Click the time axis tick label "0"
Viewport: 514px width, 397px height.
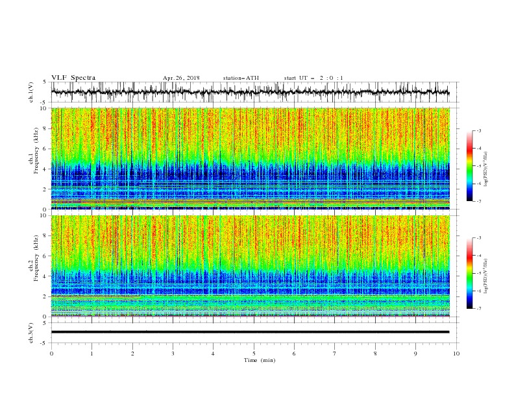pos(51,354)
